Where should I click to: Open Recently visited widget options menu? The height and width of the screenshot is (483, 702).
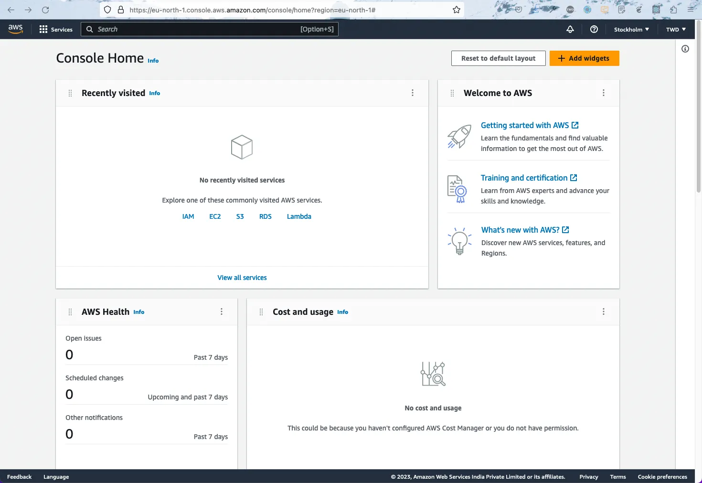[x=413, y=93]
